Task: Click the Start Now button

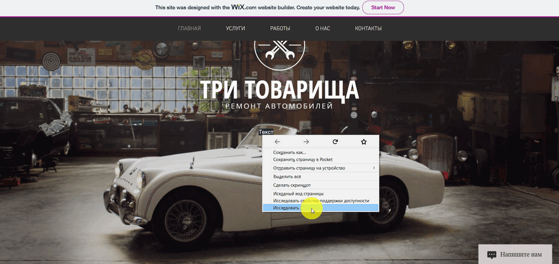Action: pos(383,8)
